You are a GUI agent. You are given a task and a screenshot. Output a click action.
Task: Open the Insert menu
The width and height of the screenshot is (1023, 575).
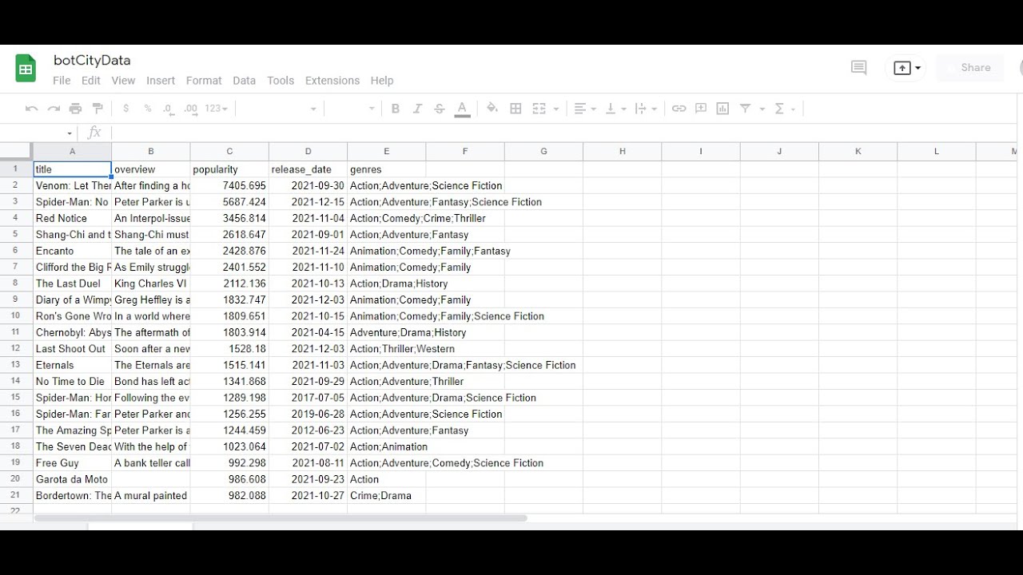[x=161, y=81]
